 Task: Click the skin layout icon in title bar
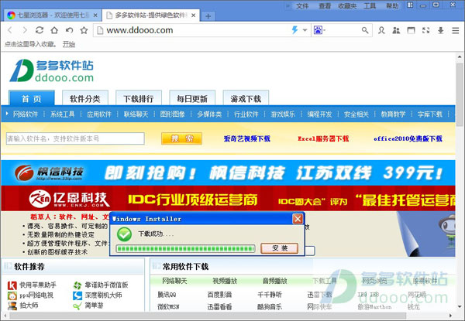coord(410,5)
